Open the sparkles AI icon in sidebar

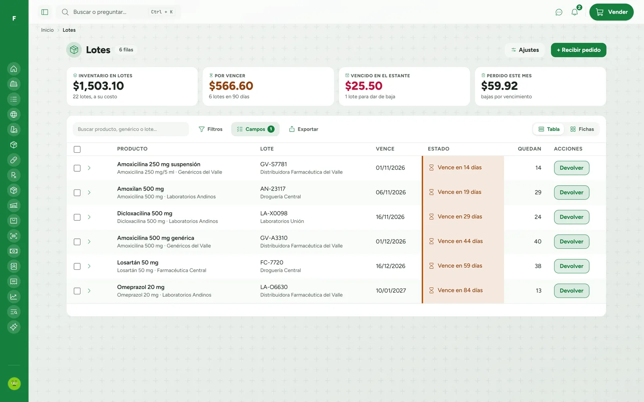coord(14,327)
